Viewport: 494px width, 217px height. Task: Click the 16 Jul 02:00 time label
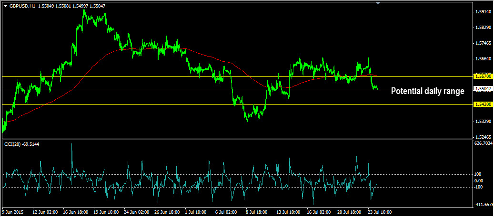pos(319,212)
